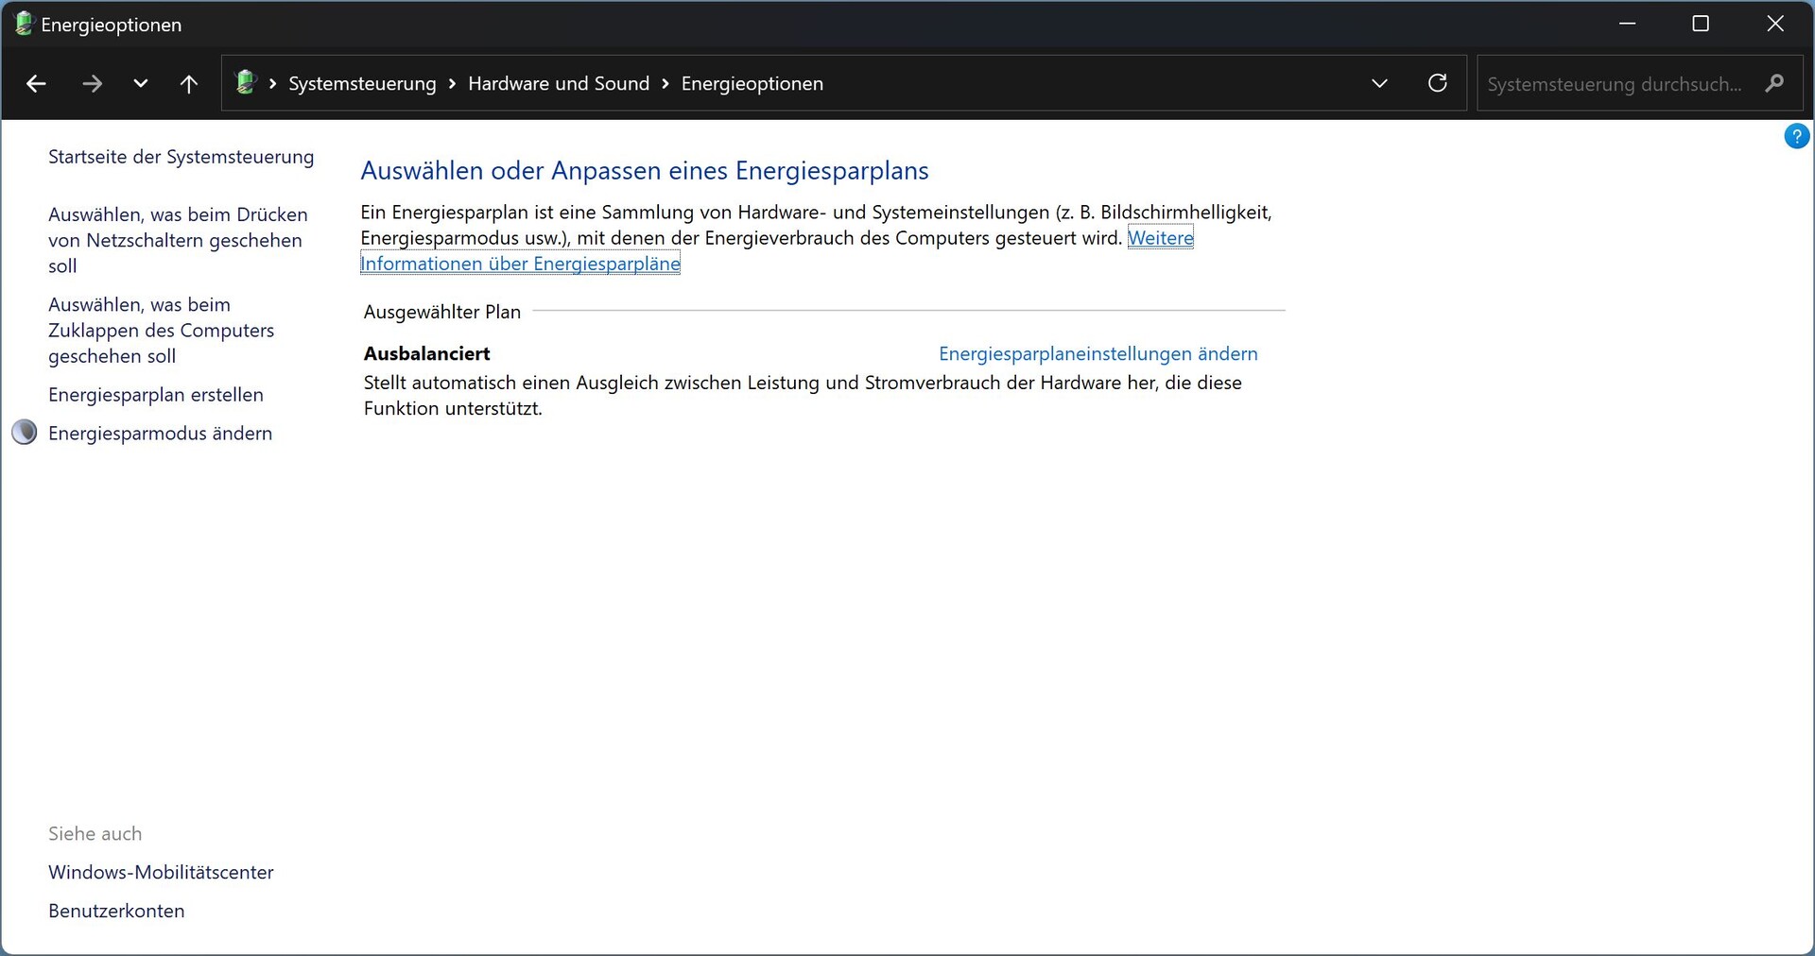Open the recent locations dropdown chevron
Image resolution: width=1815 pixels, height=956 pixels.
coord(141,84)
